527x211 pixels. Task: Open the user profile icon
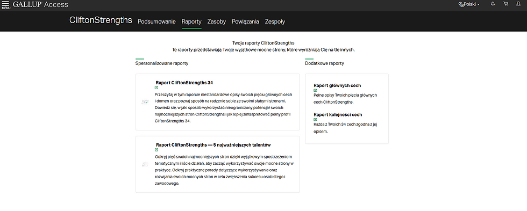point(518,4)
